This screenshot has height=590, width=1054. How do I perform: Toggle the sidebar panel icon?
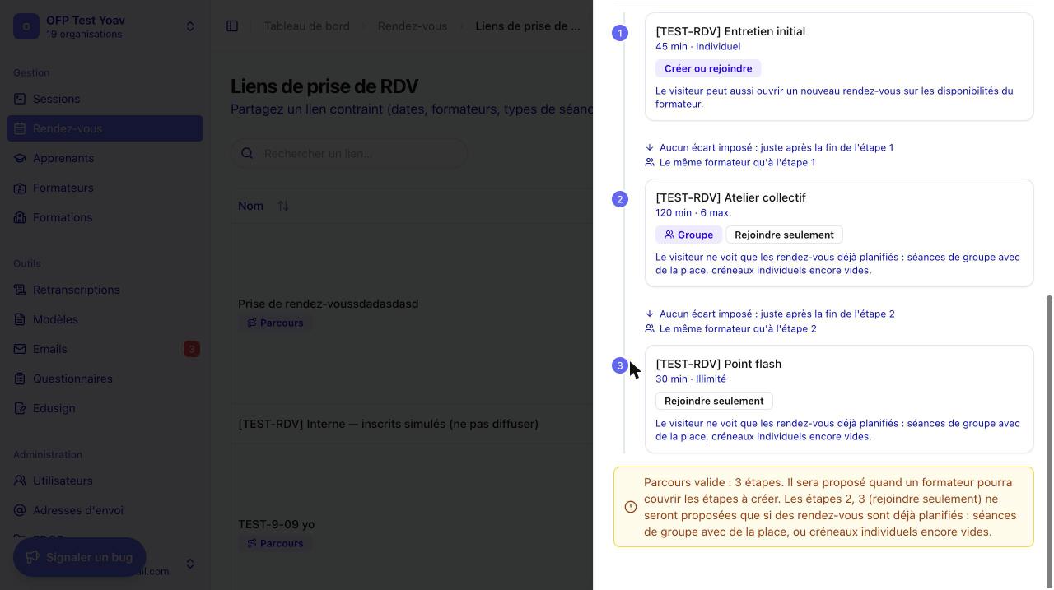click(232, 26)
